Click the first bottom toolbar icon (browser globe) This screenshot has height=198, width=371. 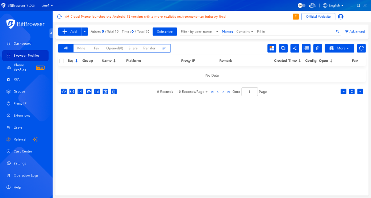pyautogui.click(x=64, y=91)
